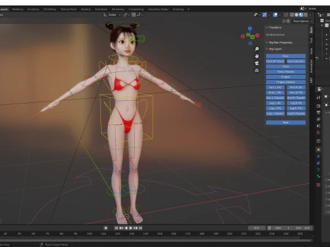Toggle viewport gizmos display button
330x247 pixels.
(x=265, y=14)
